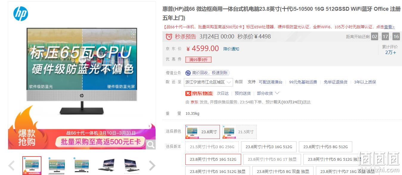Expand the 部分收货 delivery options chevron
This screenshot has width=402, height=175.
(x=277, y=93)
